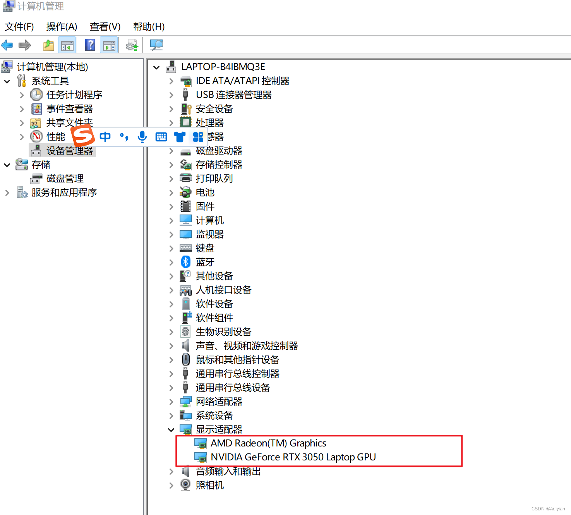Click the Scan for hardware changes icon
This screenshot has height=515, width=571.
click(156, 45)
